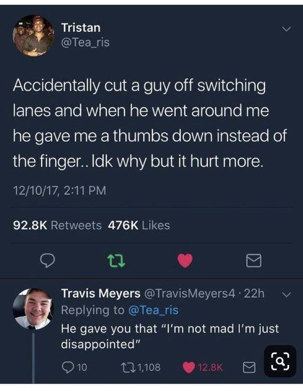Open the visual search lens icon
The image size is (303, 391).
pyautogui.click(x=280, y=361)
